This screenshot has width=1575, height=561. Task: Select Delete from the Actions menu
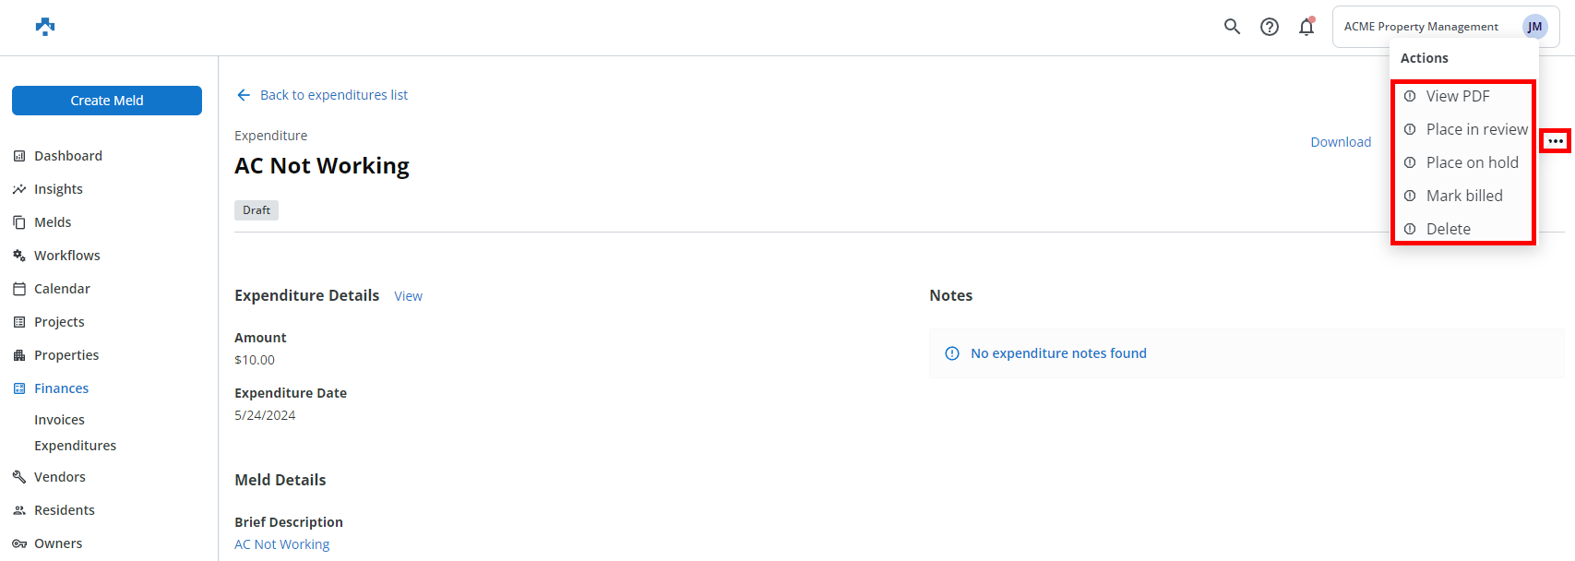click(1448, 229)
